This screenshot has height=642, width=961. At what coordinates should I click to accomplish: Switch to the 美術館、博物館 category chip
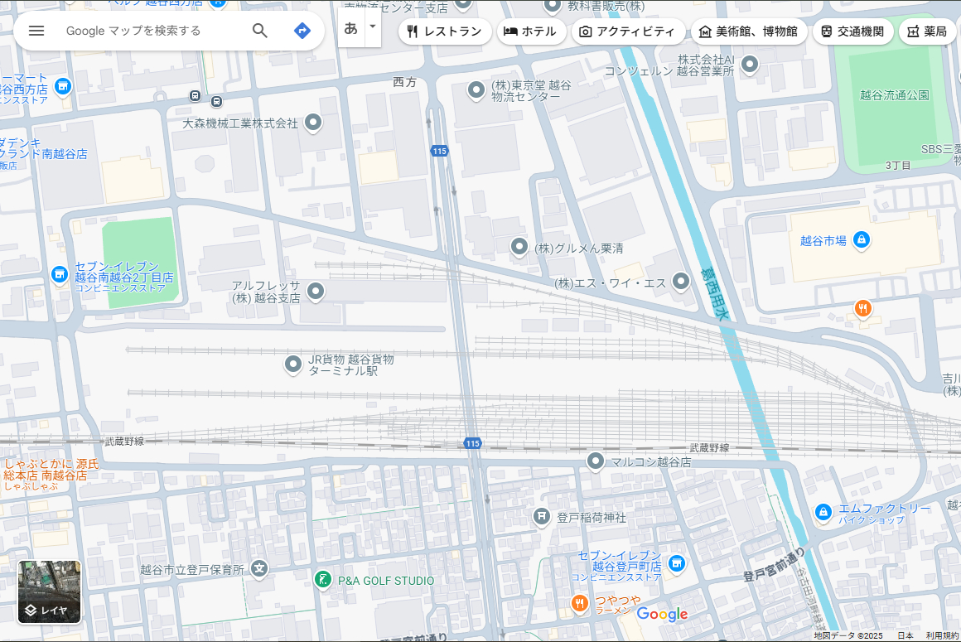pos(749,31)
